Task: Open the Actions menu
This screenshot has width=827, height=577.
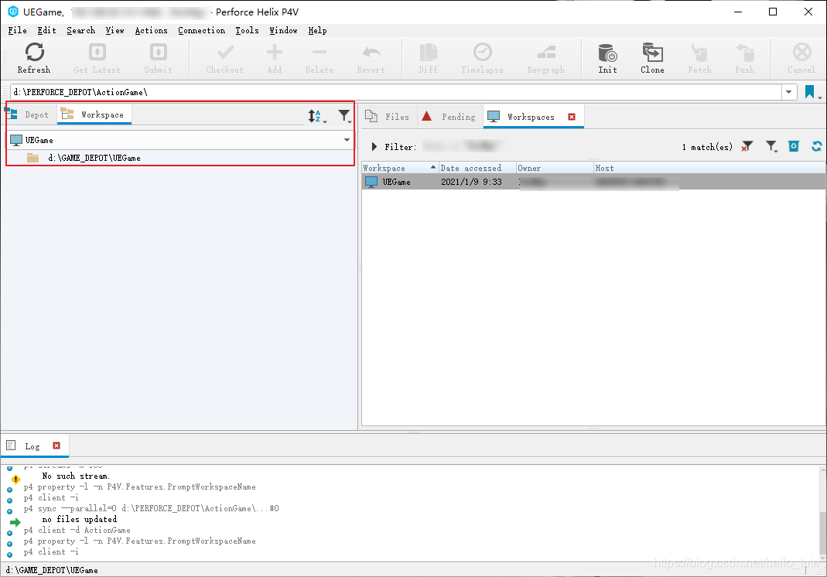Action: tap(151, 31)
